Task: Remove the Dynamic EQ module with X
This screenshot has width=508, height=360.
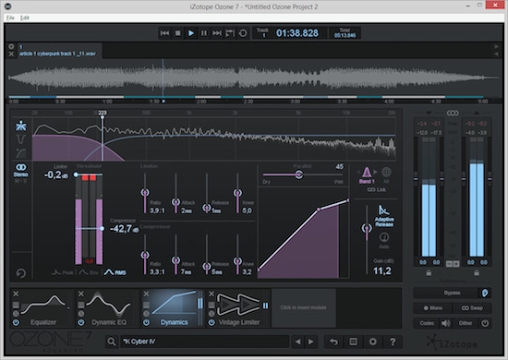Action: (81, 294)
